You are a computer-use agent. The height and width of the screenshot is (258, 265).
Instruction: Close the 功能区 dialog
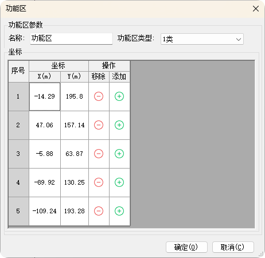point(256,9)
